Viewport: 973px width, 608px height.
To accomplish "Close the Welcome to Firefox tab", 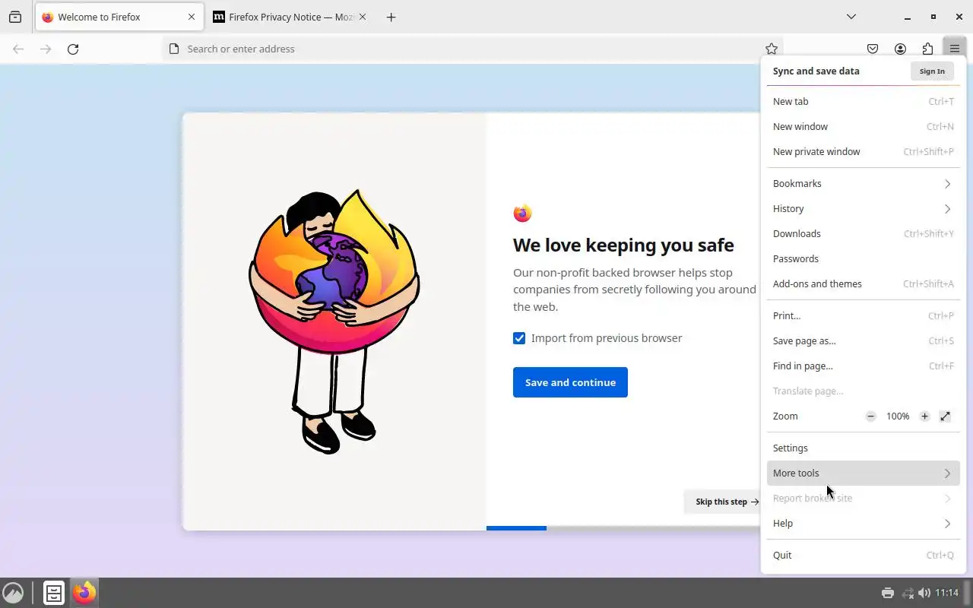I will pyautogui.click(x=192, y=17).
